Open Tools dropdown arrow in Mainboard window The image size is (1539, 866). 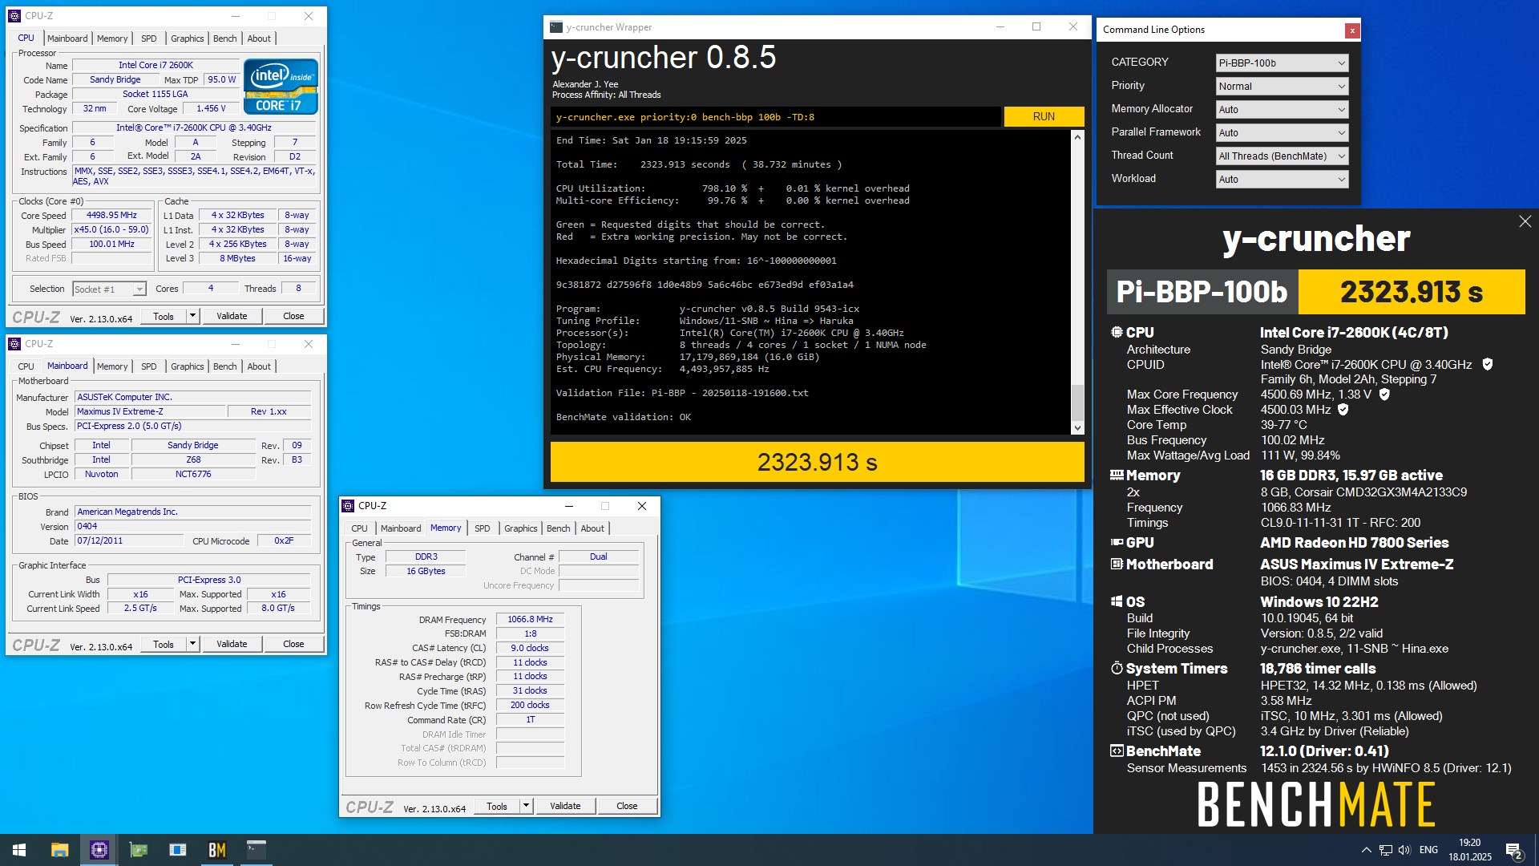click(x=192, y=644)
